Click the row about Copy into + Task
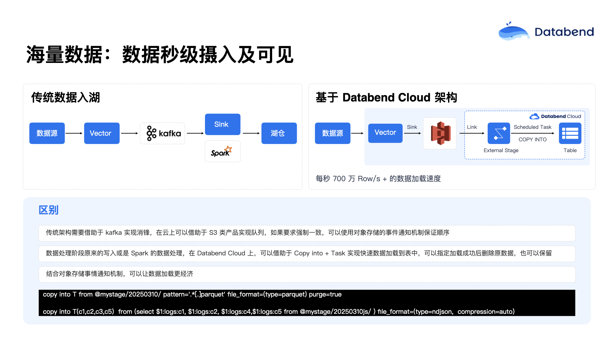The width and height of the screenshot is (614, 345). [x=307, y=253]
